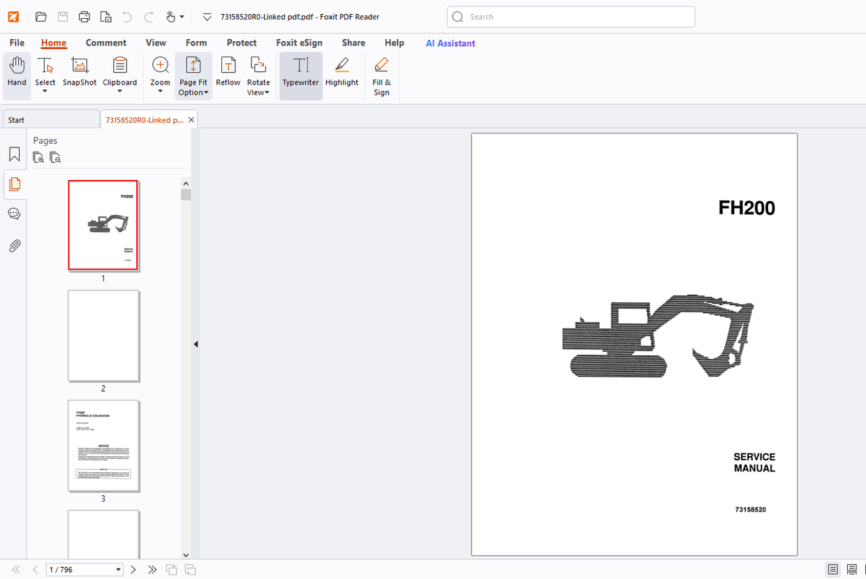Open the Clipboard tool
This screenshot has height=579, width=866.
point(119,72)
